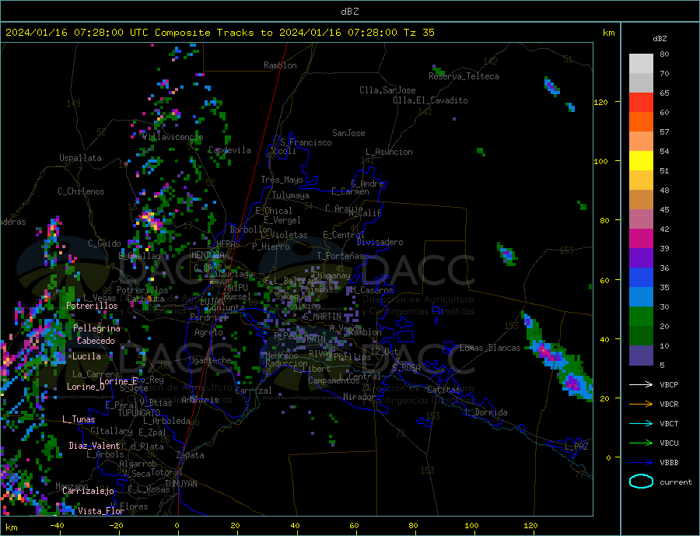Click the Carrizal label
The height and width of the screenshot is (536, 700).
coord(254,391)
